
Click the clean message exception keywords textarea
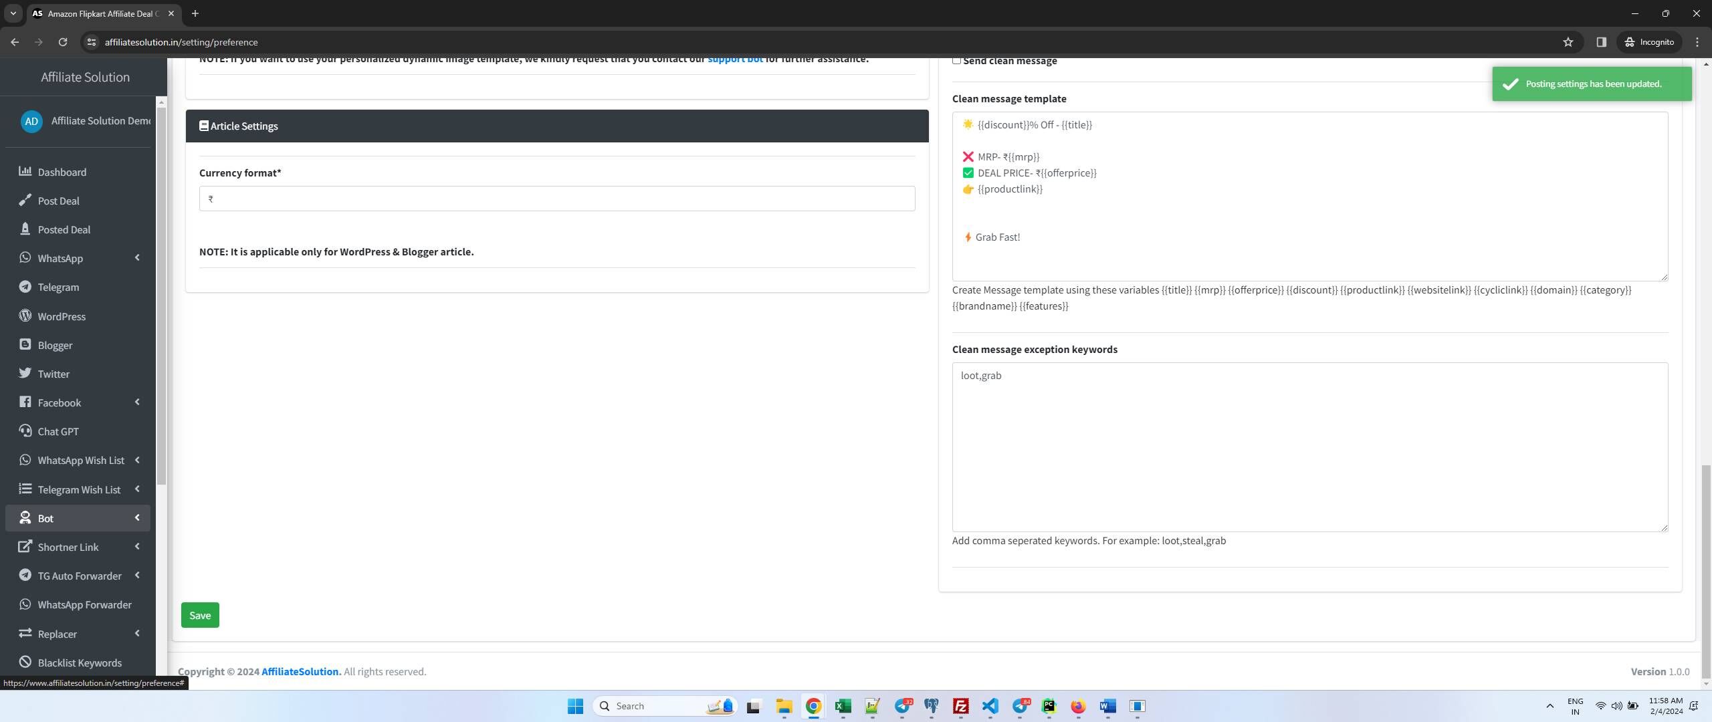point(1309,447)
